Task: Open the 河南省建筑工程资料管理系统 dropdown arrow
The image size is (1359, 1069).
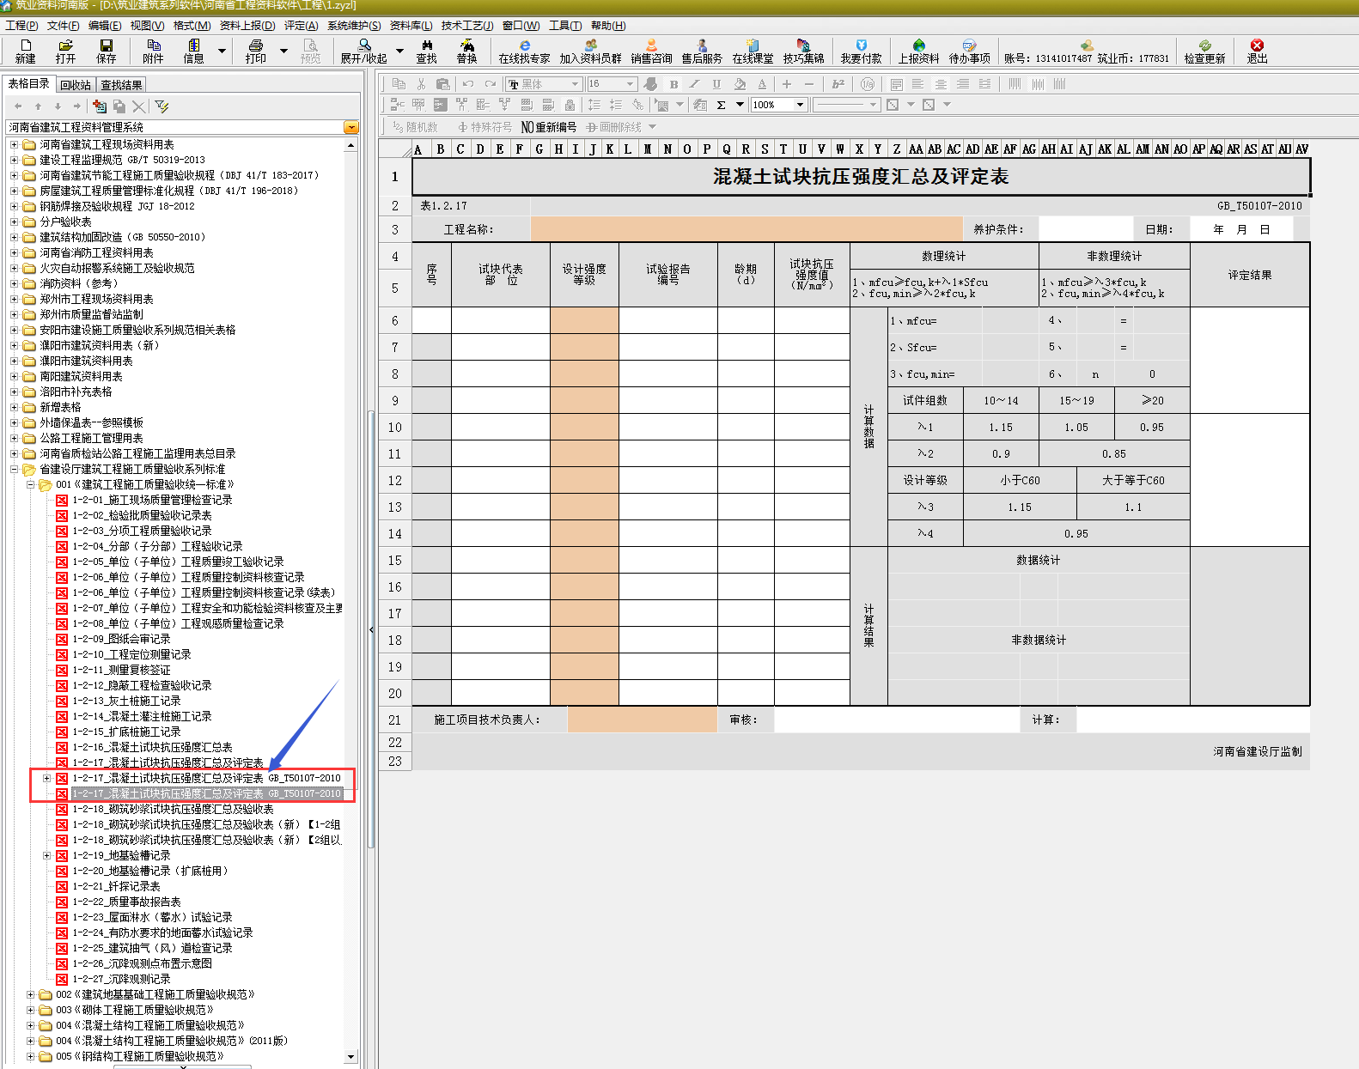Action: coord(350,127)
